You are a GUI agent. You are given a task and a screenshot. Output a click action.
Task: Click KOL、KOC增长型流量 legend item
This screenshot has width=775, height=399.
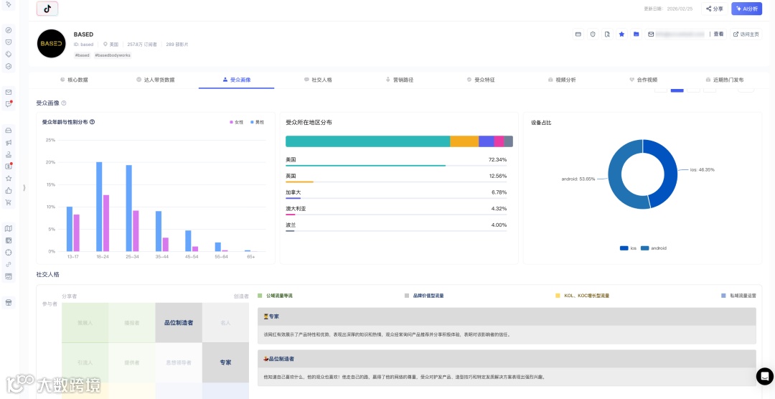pos(582,296)
